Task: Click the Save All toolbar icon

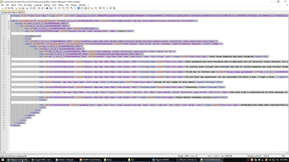Action: (12, 8)
